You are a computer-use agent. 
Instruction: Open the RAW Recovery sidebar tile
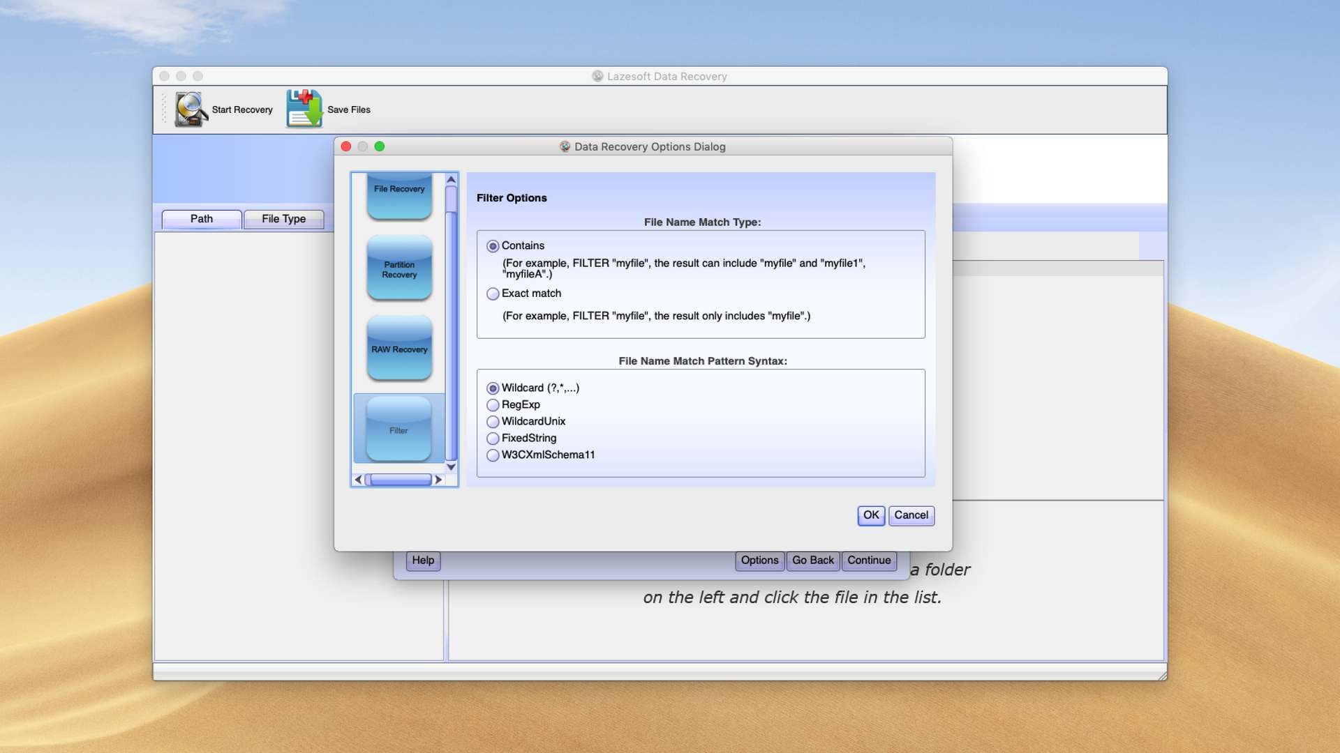tap(399, 349)
